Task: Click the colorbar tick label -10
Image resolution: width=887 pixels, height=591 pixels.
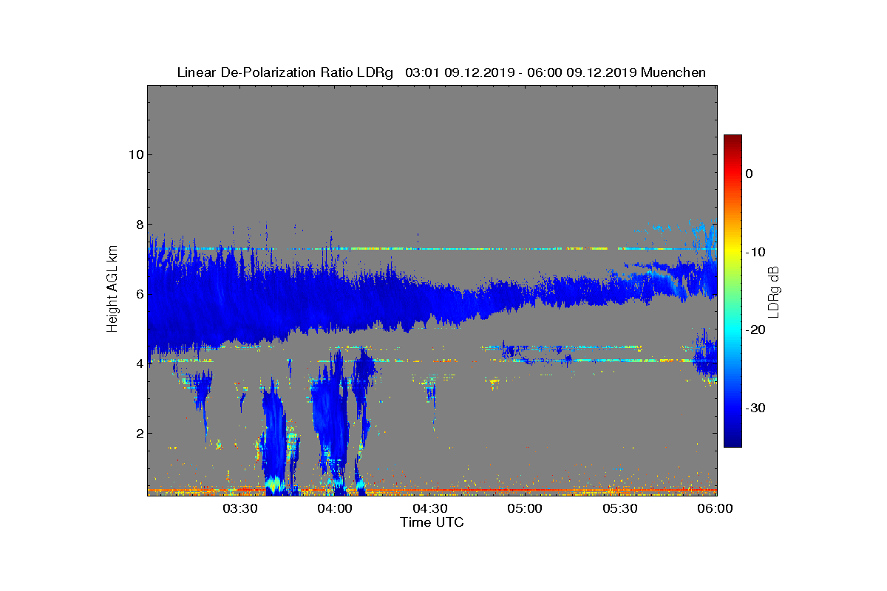Action: click(755, 252)
